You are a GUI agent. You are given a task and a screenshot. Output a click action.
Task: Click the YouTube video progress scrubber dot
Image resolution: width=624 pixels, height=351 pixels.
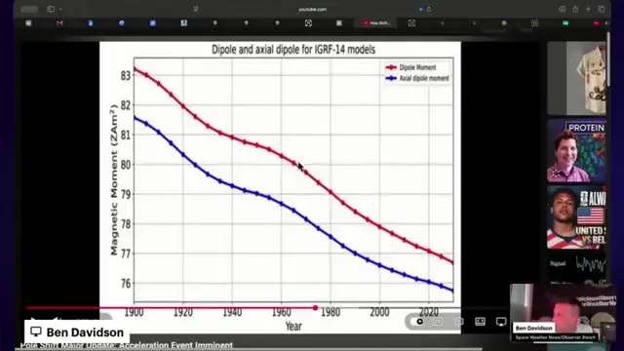tap(315, 308)
